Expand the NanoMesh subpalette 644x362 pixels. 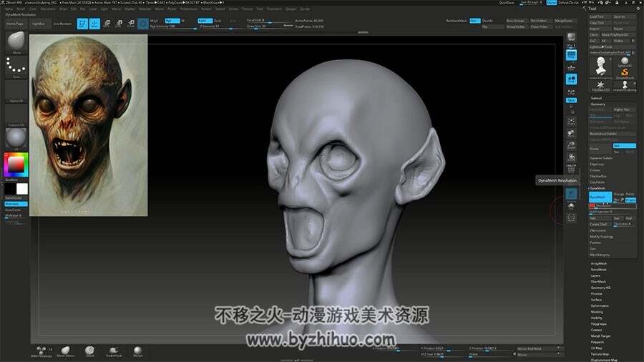(598, 270)
